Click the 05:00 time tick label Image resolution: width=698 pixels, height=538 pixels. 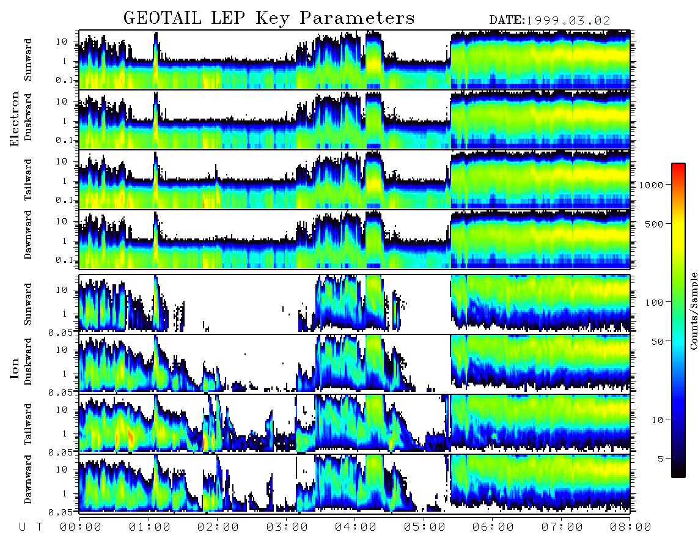[x=425, y=527]
